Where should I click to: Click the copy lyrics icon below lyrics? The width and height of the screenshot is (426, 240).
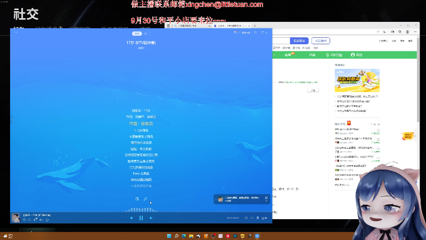[x=137, y=199]
